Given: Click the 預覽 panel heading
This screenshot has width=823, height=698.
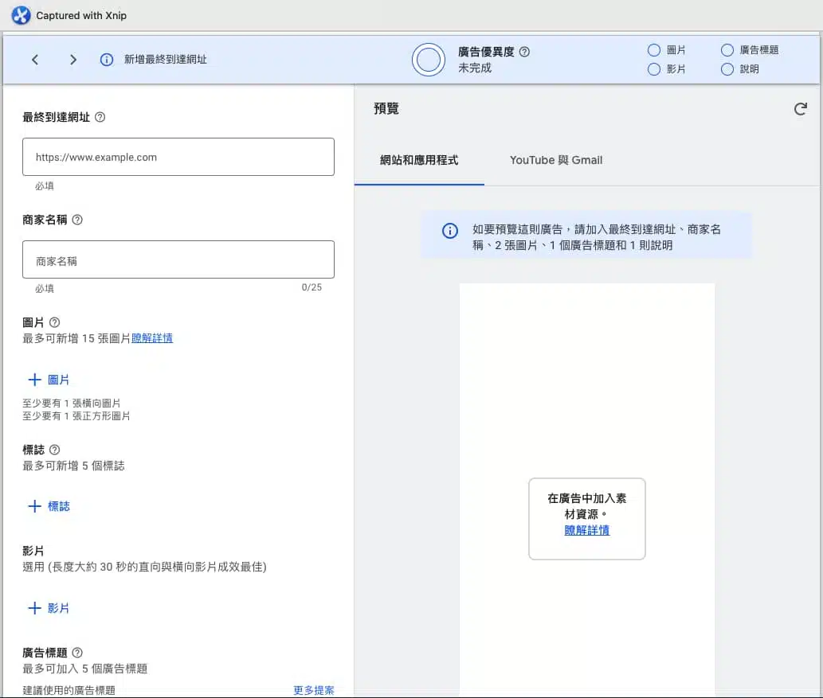Looking at the screenshot, I should click(386, 108).
